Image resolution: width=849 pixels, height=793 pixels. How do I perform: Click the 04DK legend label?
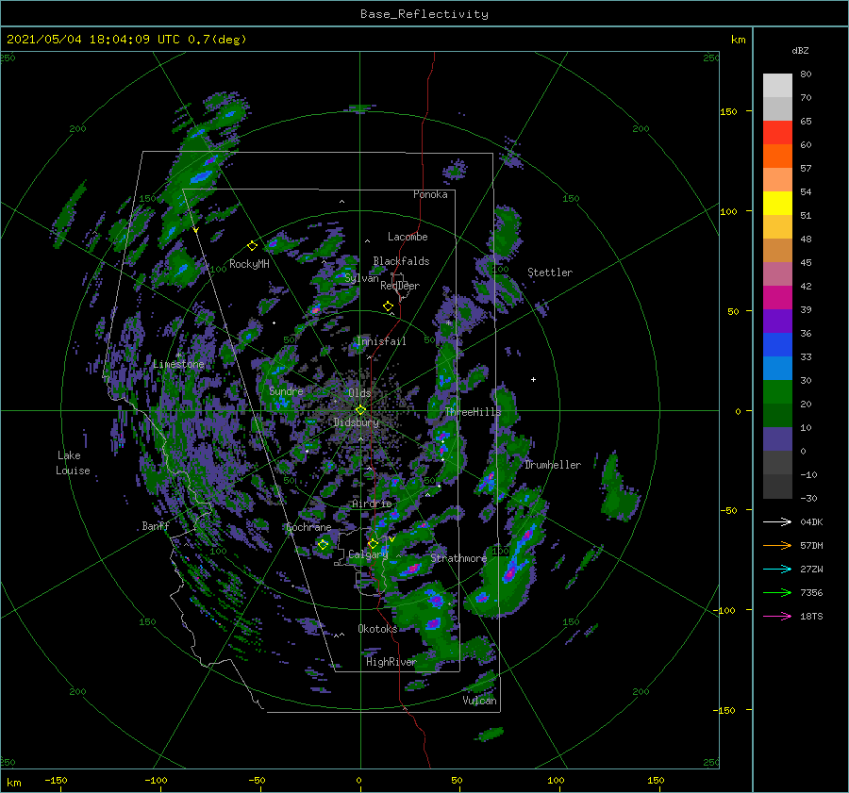pyautogui.click(x=811, y=521)
